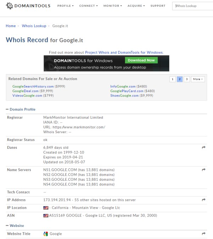213x239 pixels.
Task: Click the US flag icon beside ASN
Action: (x=45, y=216)
